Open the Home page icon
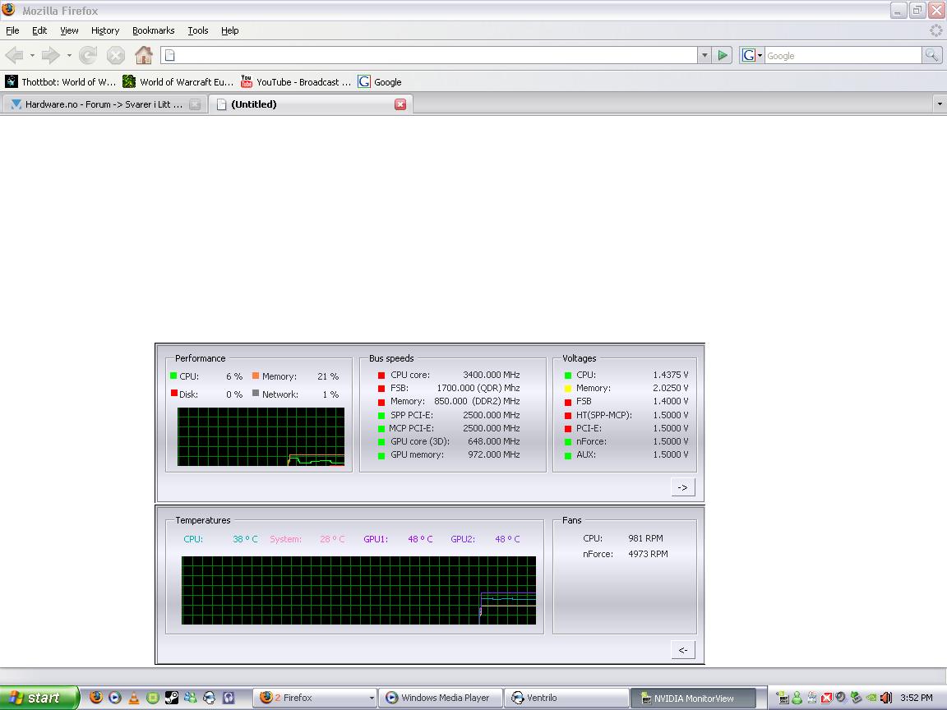 click(144, 56)
